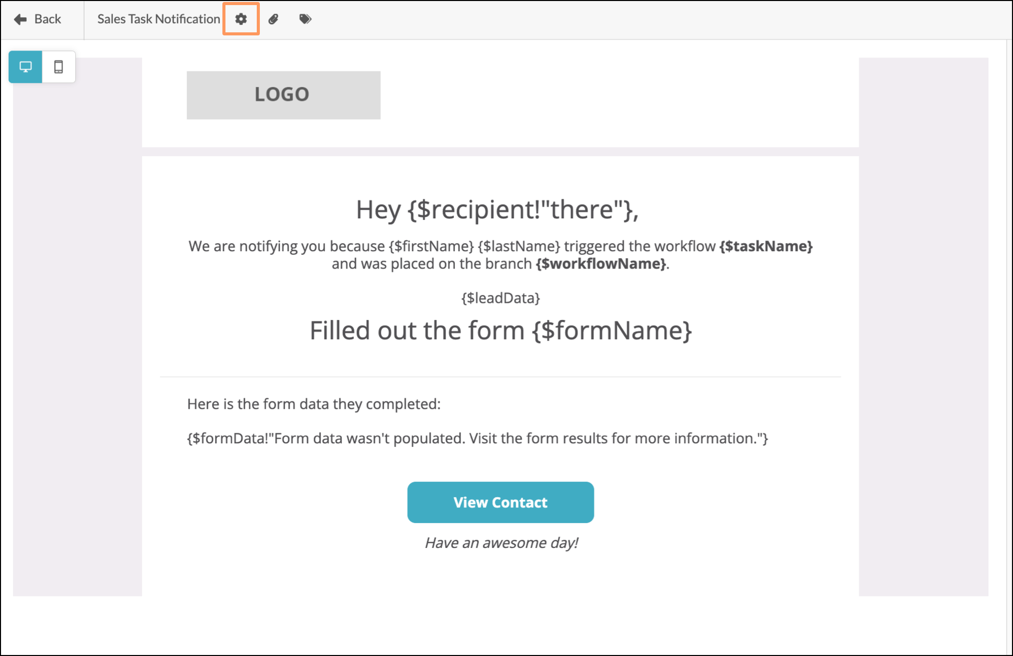Image resolution: width=1013 pixels, height=656 pixels.
Task: Click the Filled out the form heading
Action: [500, 331]
